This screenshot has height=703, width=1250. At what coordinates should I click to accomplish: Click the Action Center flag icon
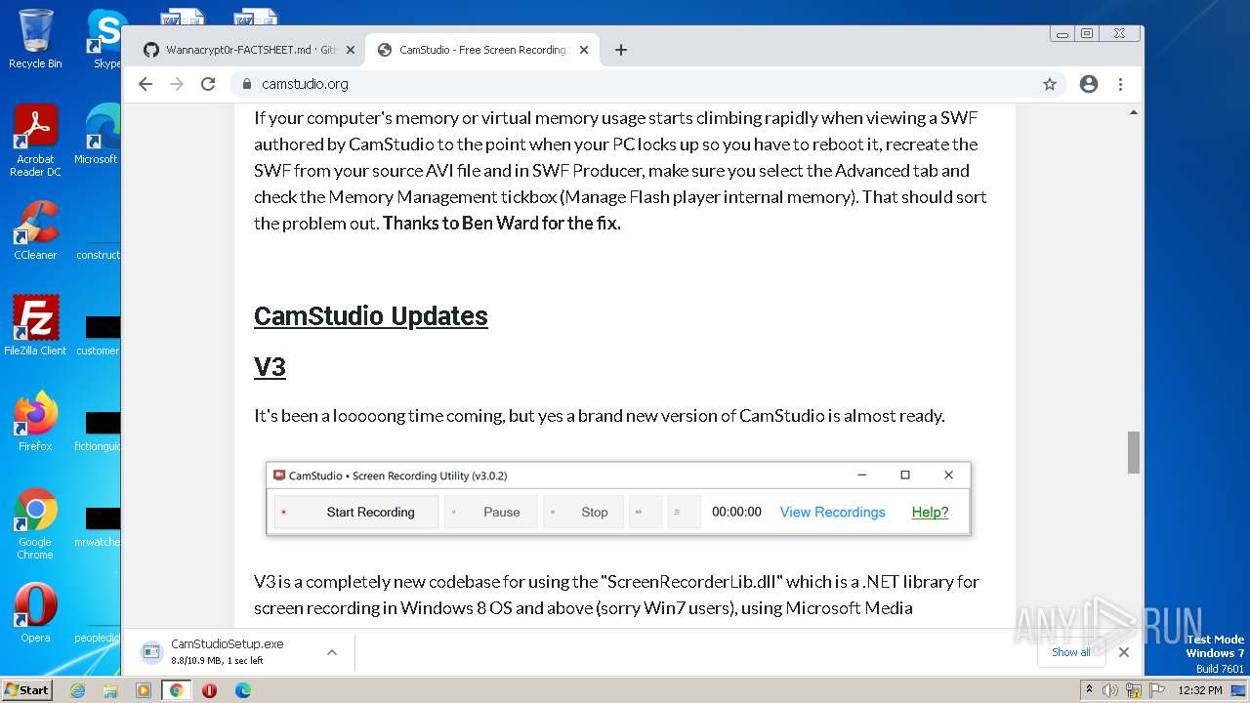1155,690
